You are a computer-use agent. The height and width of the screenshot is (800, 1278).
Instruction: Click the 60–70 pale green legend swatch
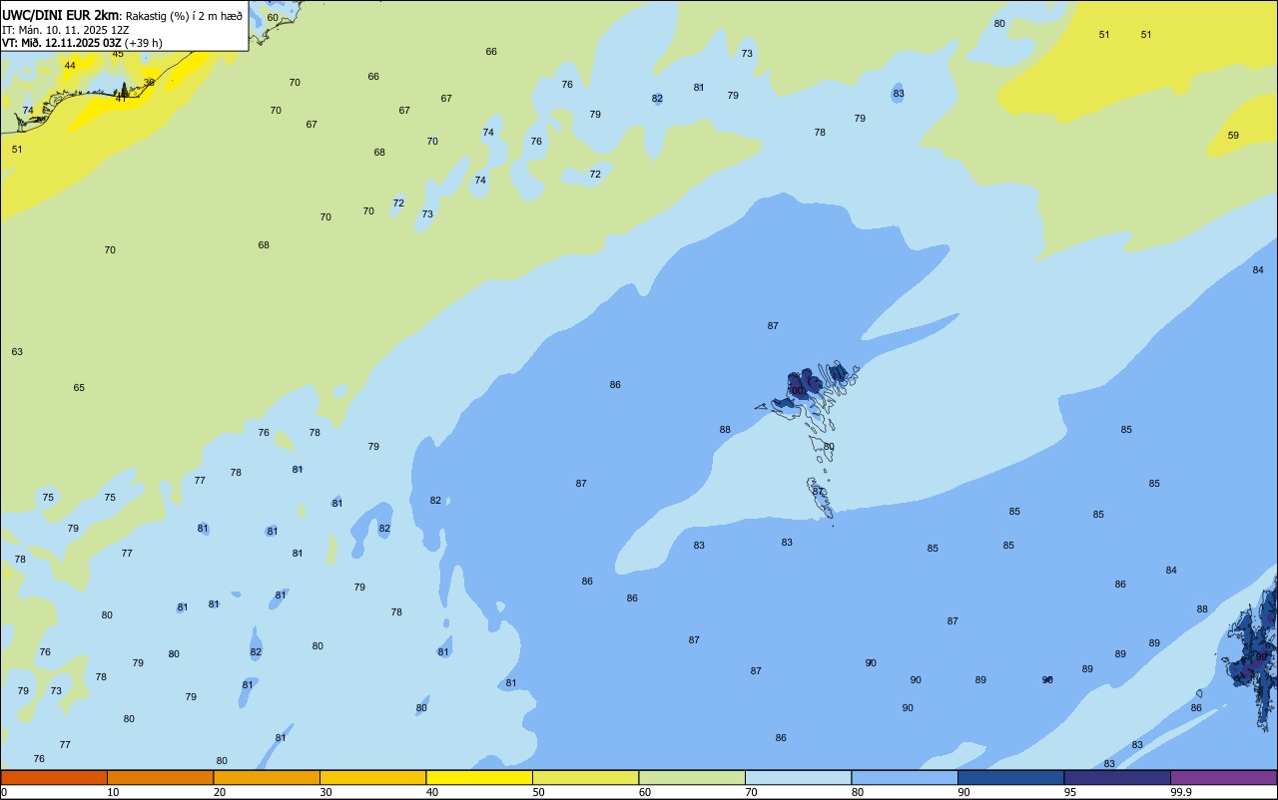(692, 777)
